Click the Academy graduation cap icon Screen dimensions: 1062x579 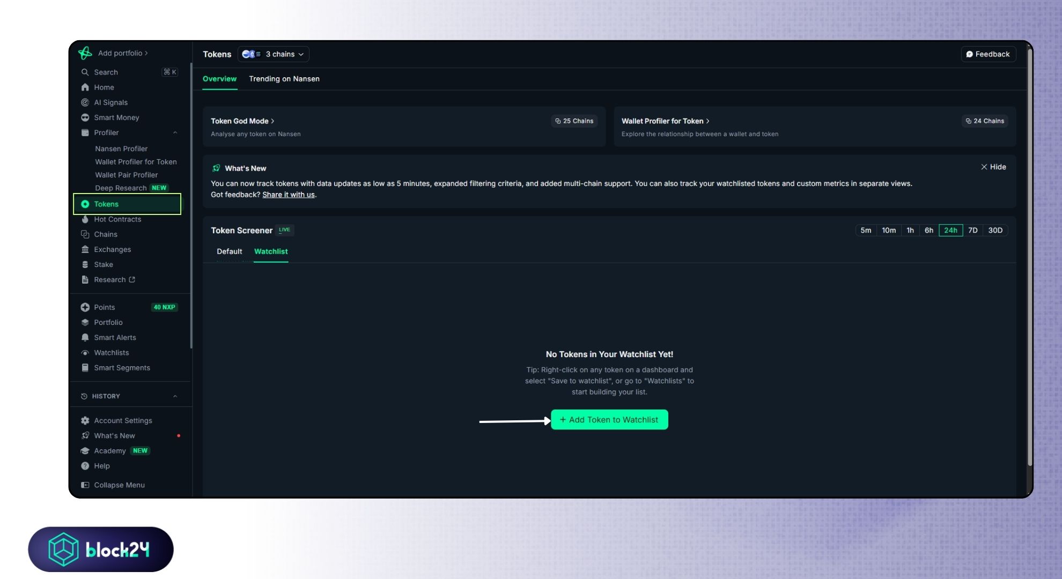click(85, 450)
